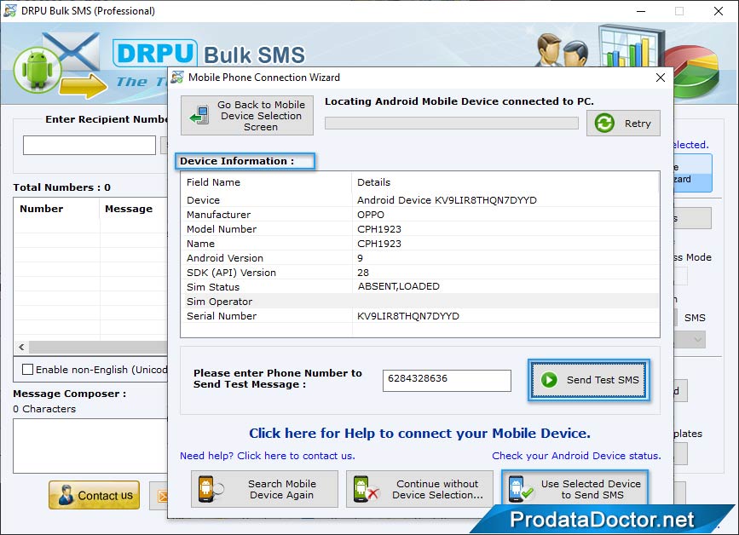Select the SDK (API) Version row
This screenshot has width=739, height=535.
(x=419, y=273)
